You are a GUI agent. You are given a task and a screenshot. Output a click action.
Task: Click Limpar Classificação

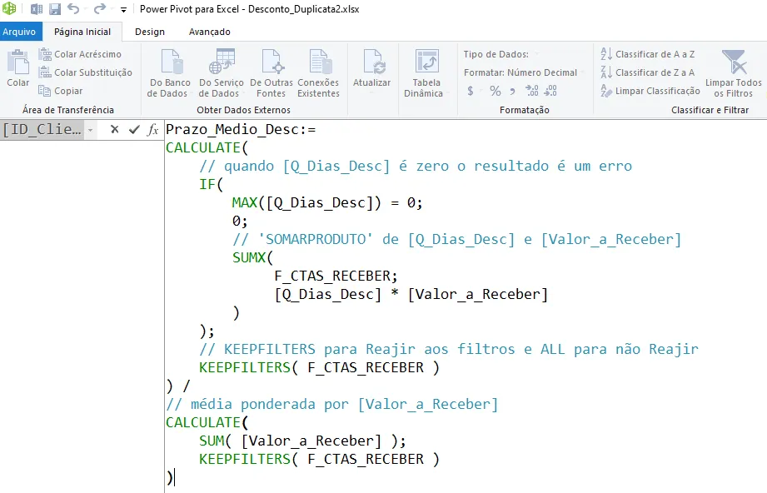650,91
